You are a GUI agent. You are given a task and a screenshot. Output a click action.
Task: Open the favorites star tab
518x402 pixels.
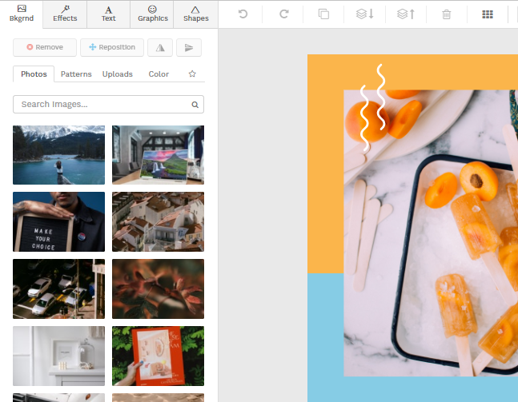coord(192,74)
